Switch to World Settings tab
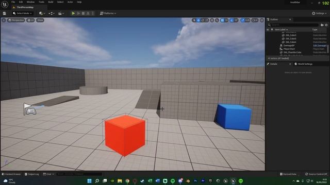 click(x=303, y=64)
